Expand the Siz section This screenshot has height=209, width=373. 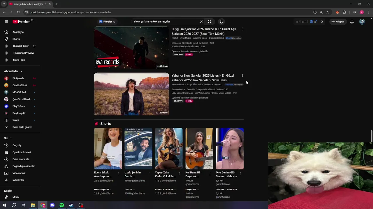tap(8, 138)
